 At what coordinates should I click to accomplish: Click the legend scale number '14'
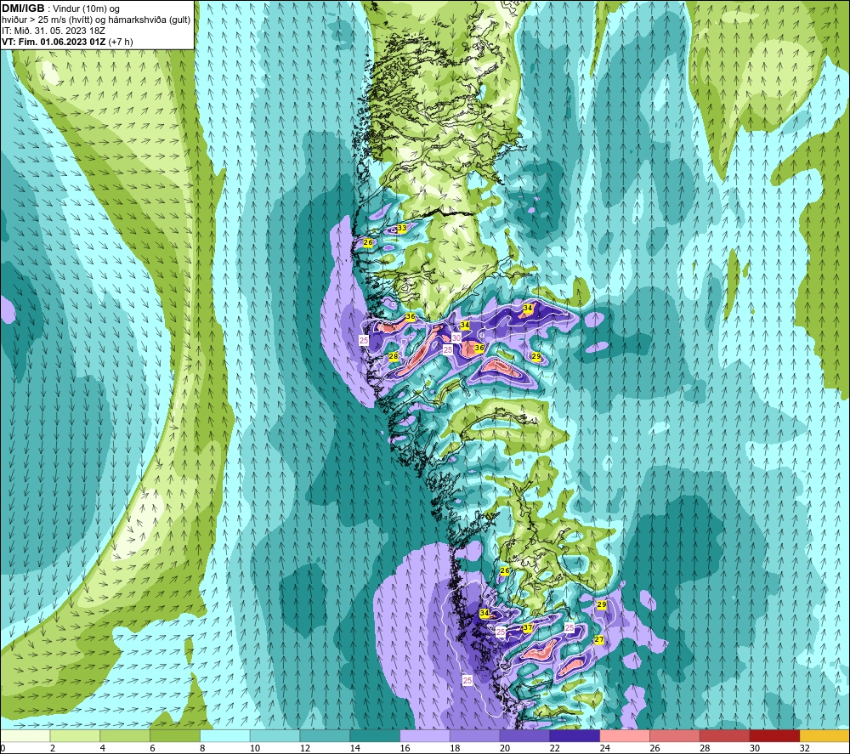click(355, 748)
